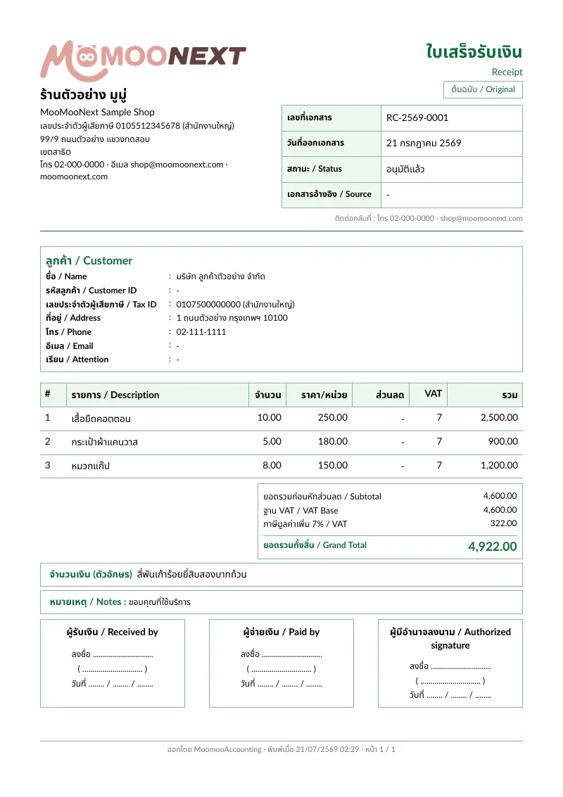Click the footer ออกโดย MoomooAccounting text
Viewport: 563px width, 797px height.
click(215, 750)
